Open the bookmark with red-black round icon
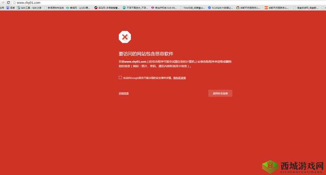 [107, 8]
